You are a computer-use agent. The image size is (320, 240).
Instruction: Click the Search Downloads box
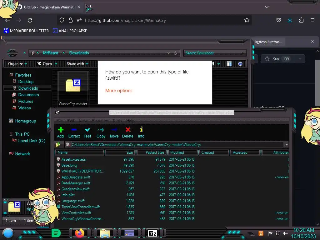tap(215, 53)
